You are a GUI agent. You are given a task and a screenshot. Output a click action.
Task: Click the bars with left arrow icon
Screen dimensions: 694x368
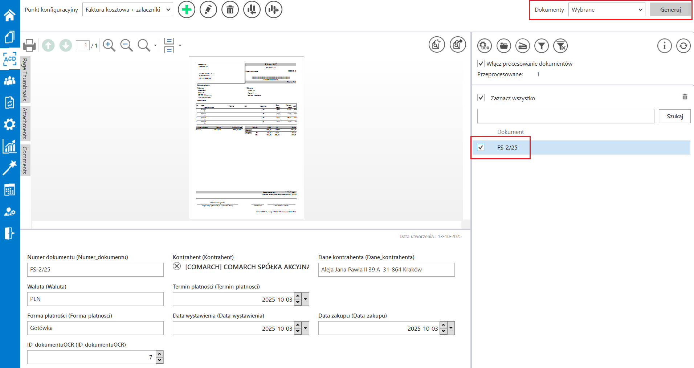tap(252, 9)
